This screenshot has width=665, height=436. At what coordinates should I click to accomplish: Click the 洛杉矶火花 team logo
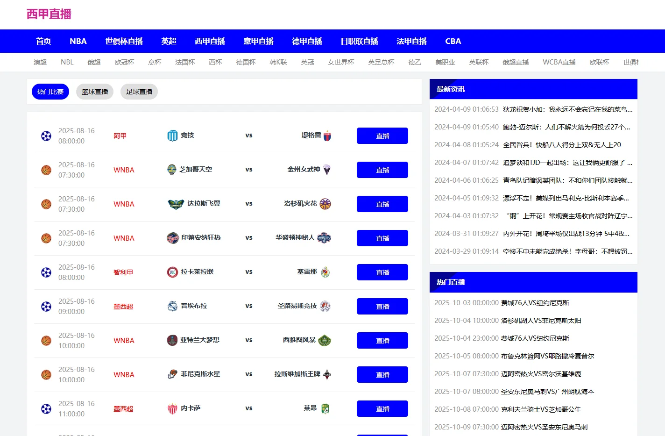[x=325, y=204]
